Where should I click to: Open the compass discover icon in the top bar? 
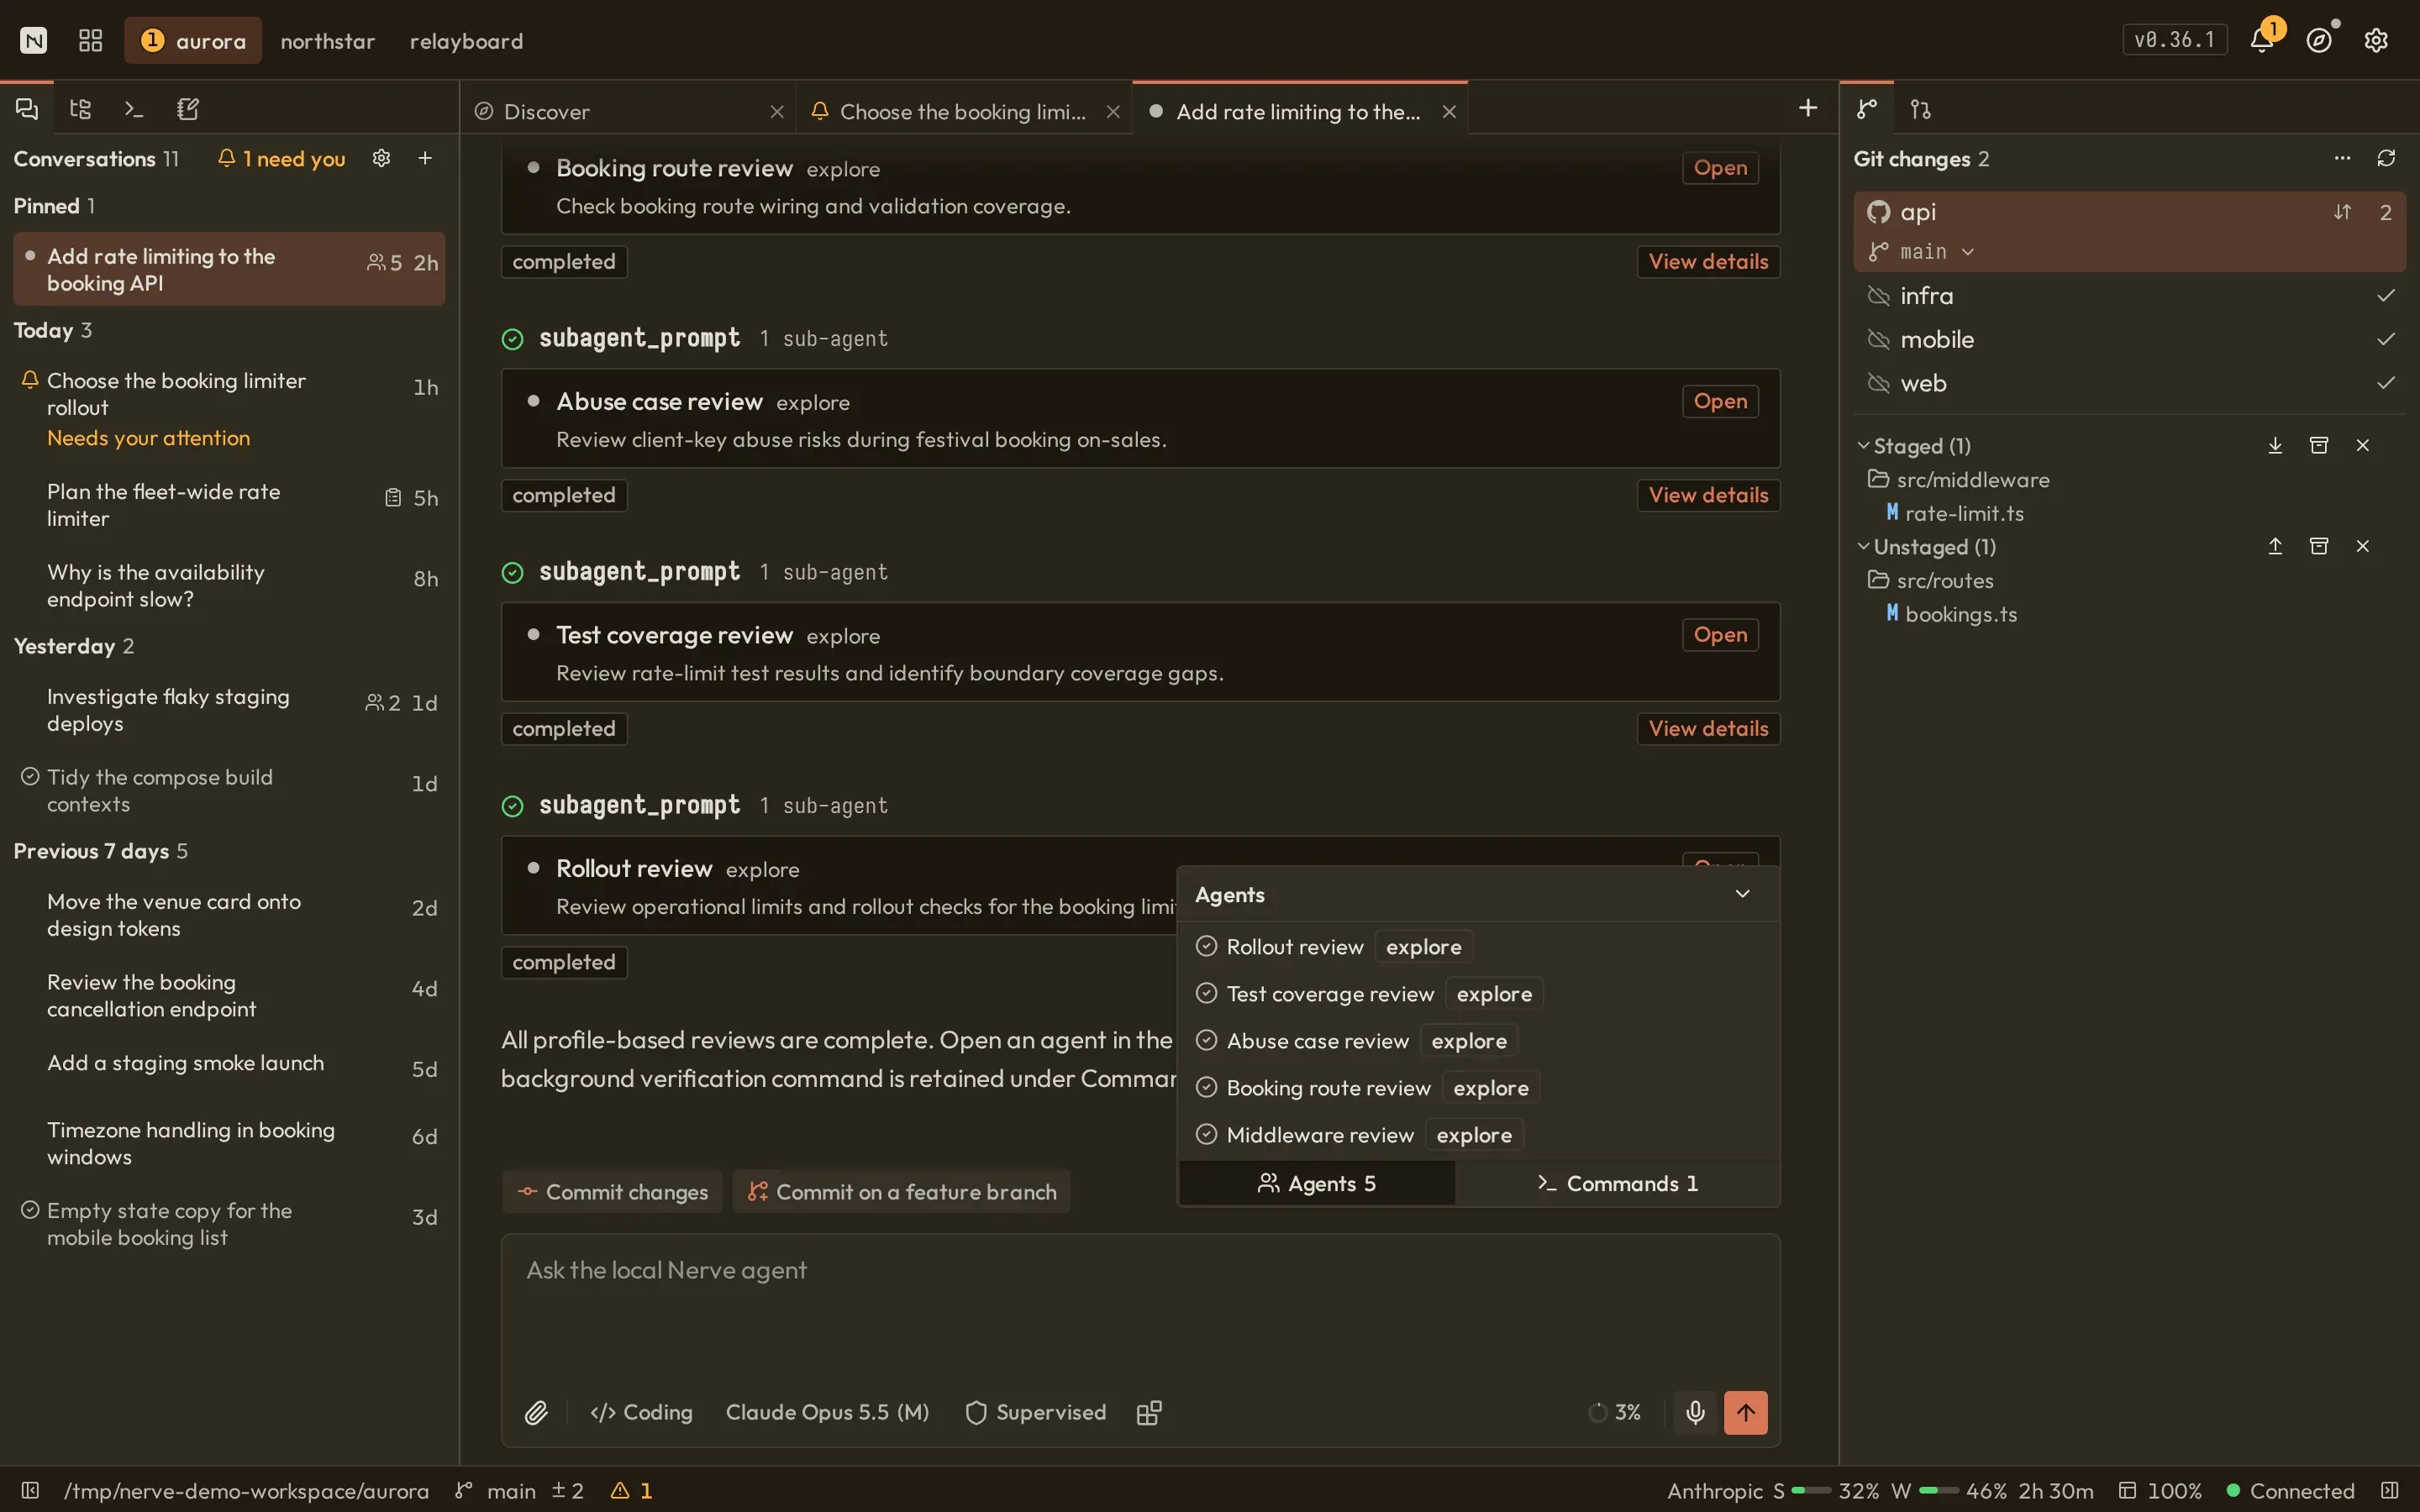pyautogui.click(x=2319, y=40)
